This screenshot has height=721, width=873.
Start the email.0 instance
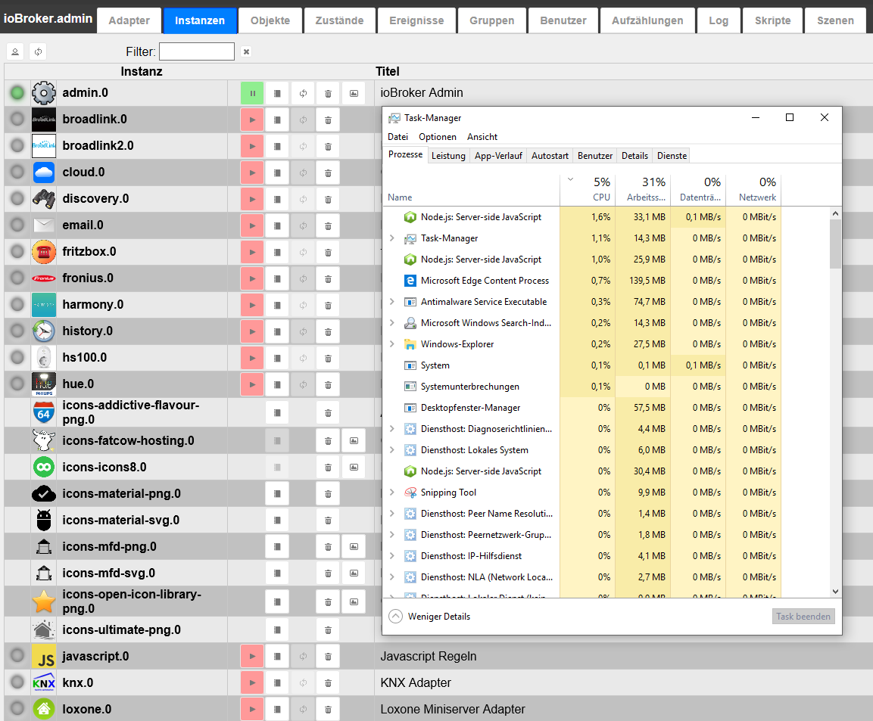tap(252, 225)
